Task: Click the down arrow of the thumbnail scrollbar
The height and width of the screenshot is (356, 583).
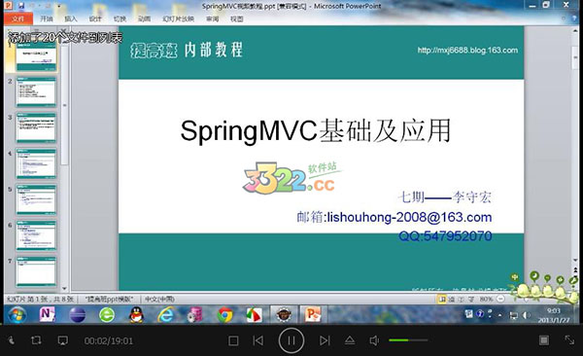Action: pos(64,288)
